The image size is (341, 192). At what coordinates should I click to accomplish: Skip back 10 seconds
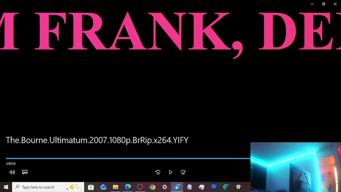click(x=158, y=173)
